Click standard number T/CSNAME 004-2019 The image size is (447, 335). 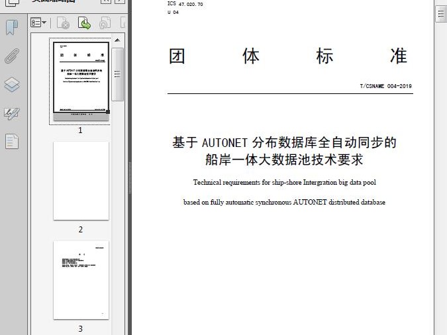[385, 86]
